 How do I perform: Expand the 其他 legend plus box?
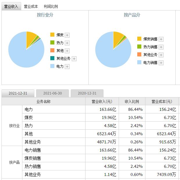tap(67, 51)
